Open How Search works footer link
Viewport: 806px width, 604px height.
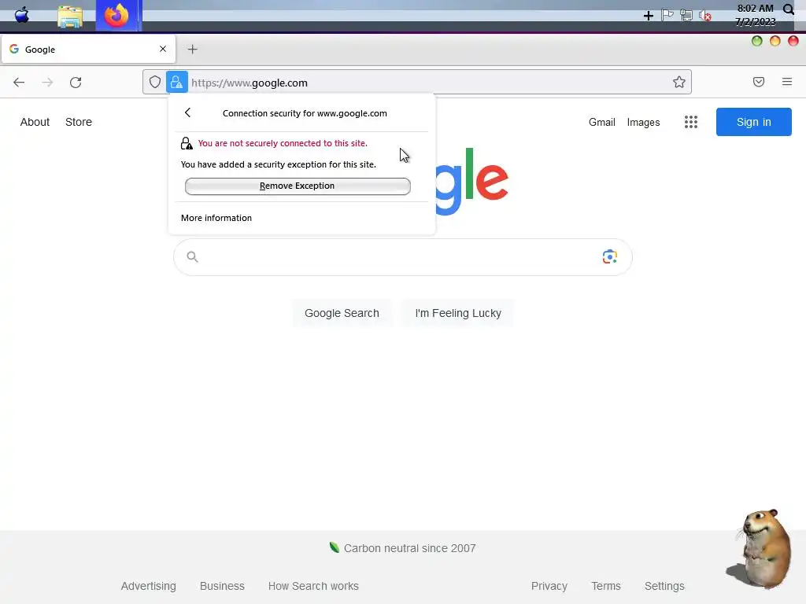click(x=313, y=586)
